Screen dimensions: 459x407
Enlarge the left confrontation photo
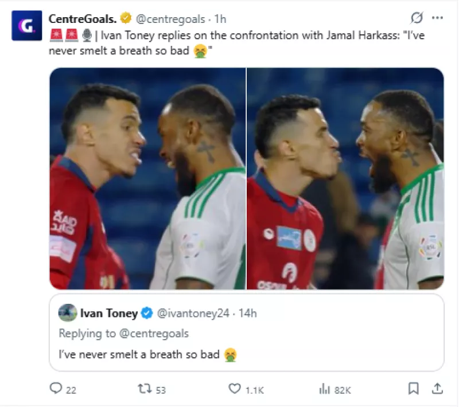147,178
